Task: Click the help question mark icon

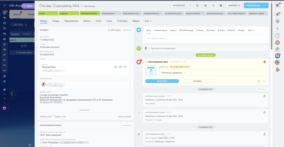Action: pyautogui.click(x=277, y=5)
